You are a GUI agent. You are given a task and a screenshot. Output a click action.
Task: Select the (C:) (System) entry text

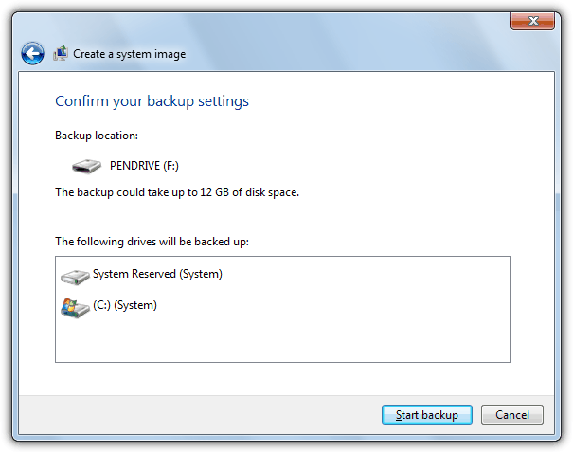pyautogui.click(x=124, y=306)
